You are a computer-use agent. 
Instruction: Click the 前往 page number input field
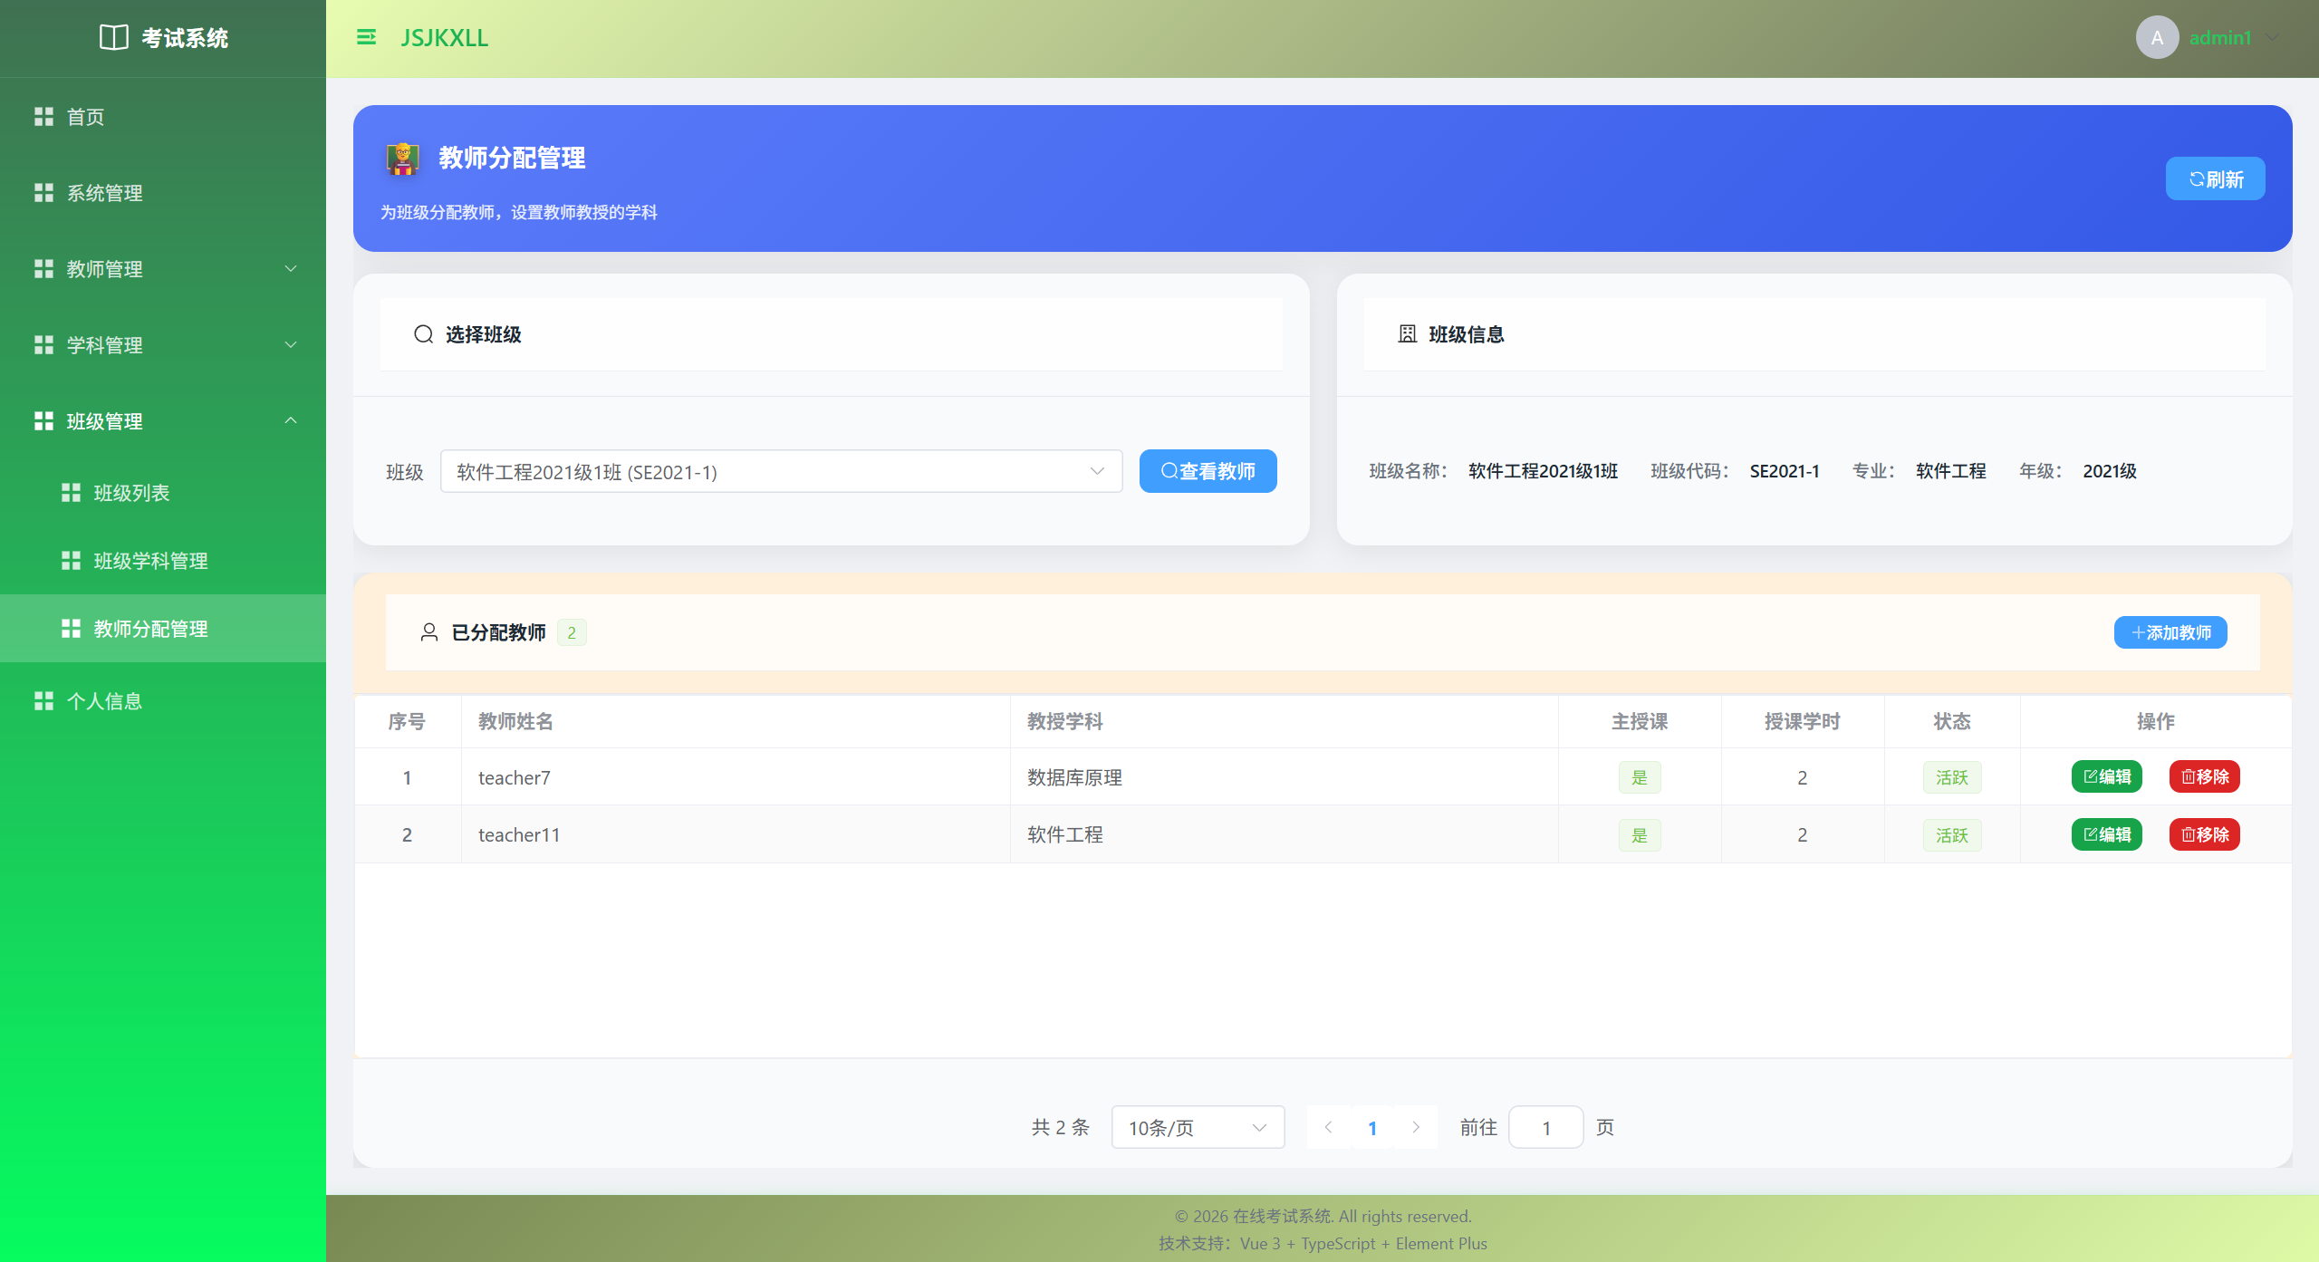[1545, 1128]
